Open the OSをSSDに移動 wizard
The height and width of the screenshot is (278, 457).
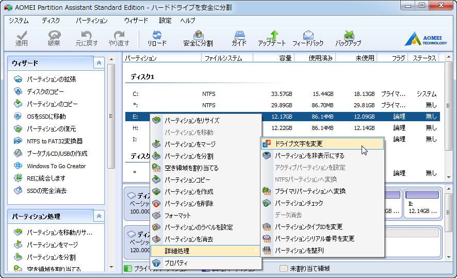coord(40,116)
